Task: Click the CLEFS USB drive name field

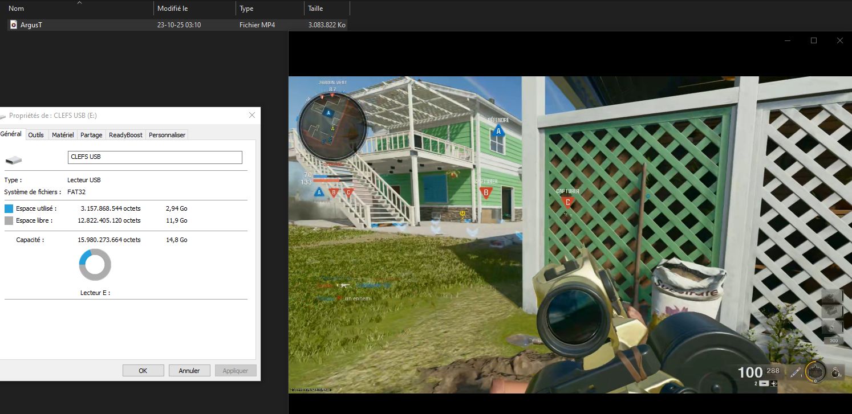Action: coord(155,157)
